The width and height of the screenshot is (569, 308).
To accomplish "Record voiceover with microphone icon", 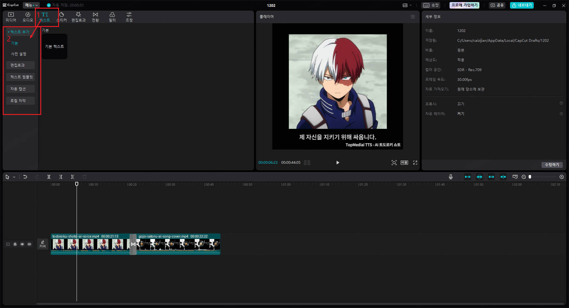I will click(x=451, y=177).
